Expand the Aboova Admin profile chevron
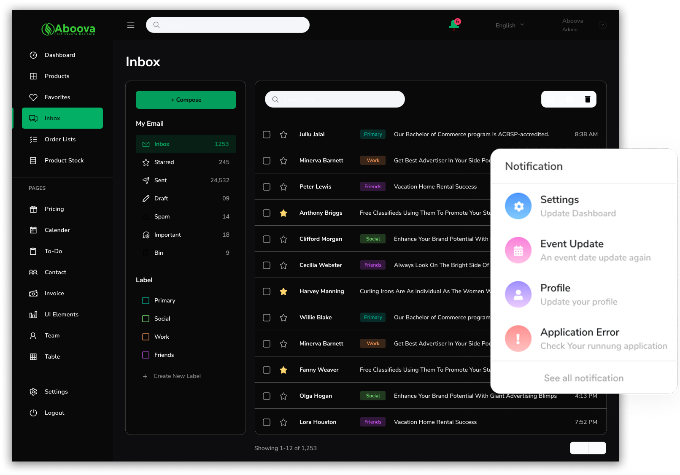 coord(603,25)
